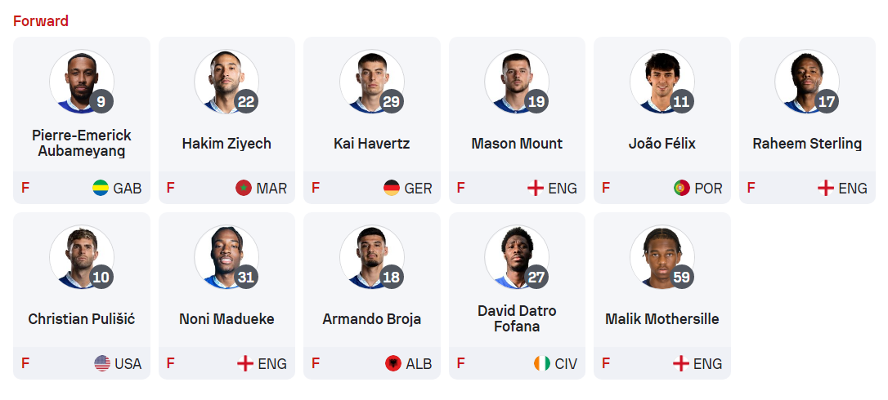
Task: Click the Gabon flag icon
Action: (101, 188)
